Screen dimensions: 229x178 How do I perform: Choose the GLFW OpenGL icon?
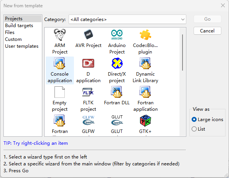coord(88,120)
